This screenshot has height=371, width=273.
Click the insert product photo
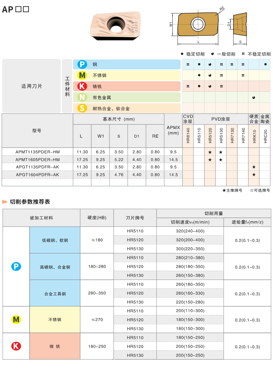pos(115,26)
